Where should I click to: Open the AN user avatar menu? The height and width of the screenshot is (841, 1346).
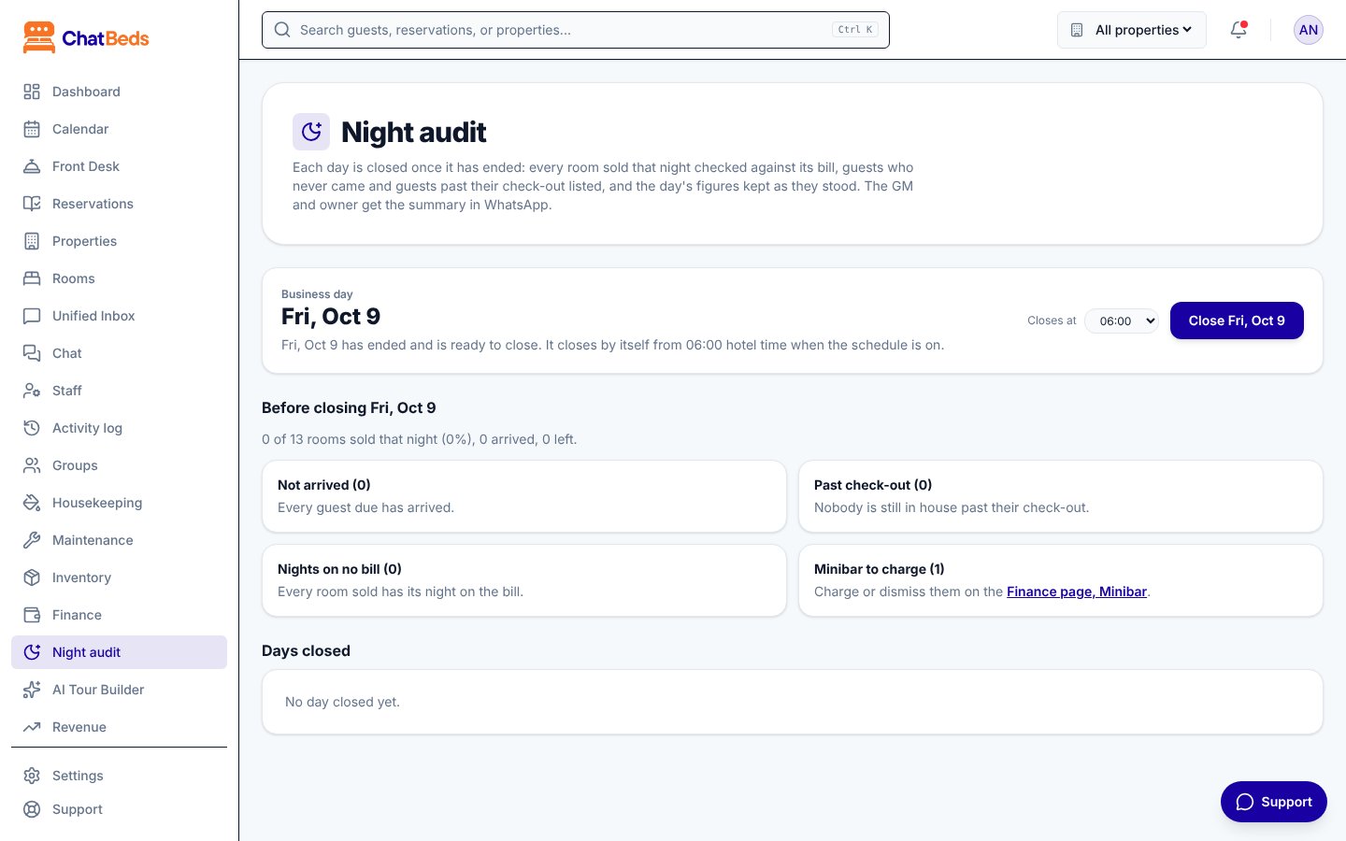click(x=1309, y=30)
